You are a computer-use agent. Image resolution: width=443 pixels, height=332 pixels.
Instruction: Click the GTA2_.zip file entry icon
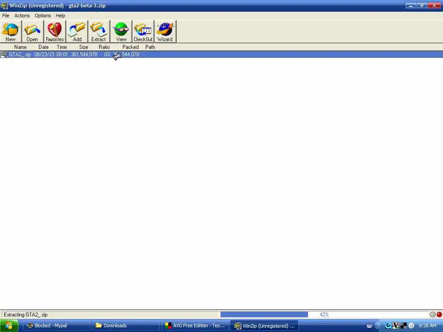click(4, 54)
